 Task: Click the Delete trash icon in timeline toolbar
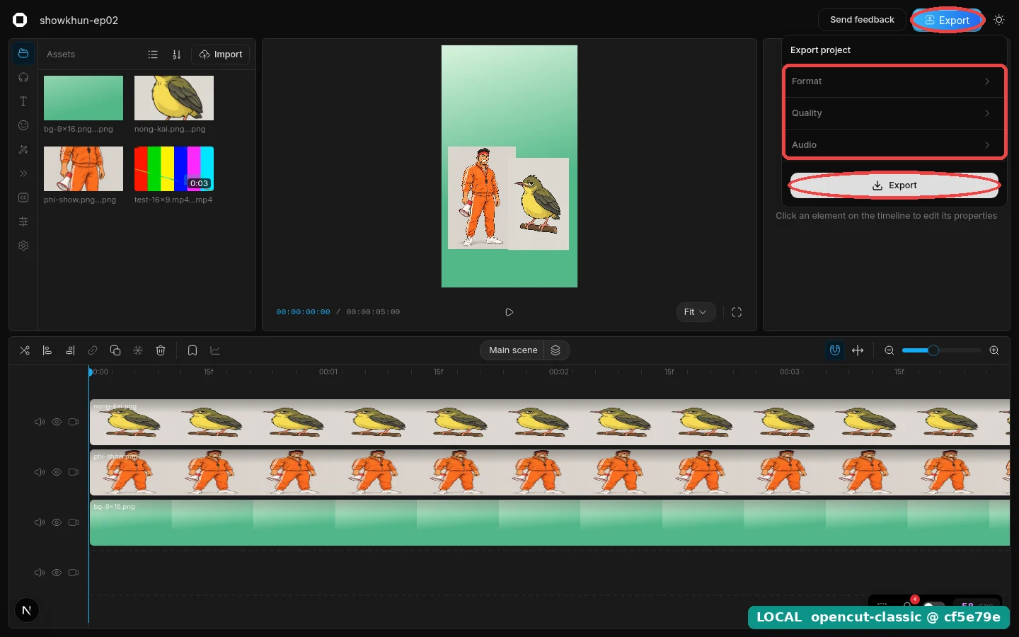(161, 350)
